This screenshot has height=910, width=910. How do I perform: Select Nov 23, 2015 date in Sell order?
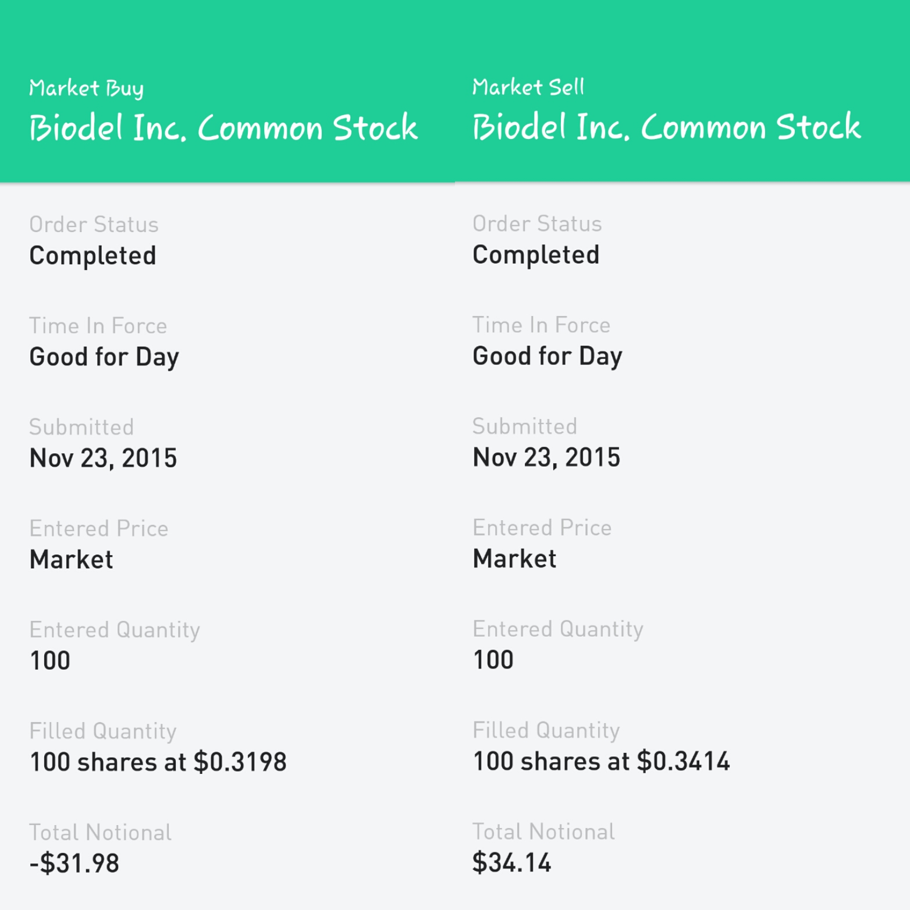coord(546,457)
